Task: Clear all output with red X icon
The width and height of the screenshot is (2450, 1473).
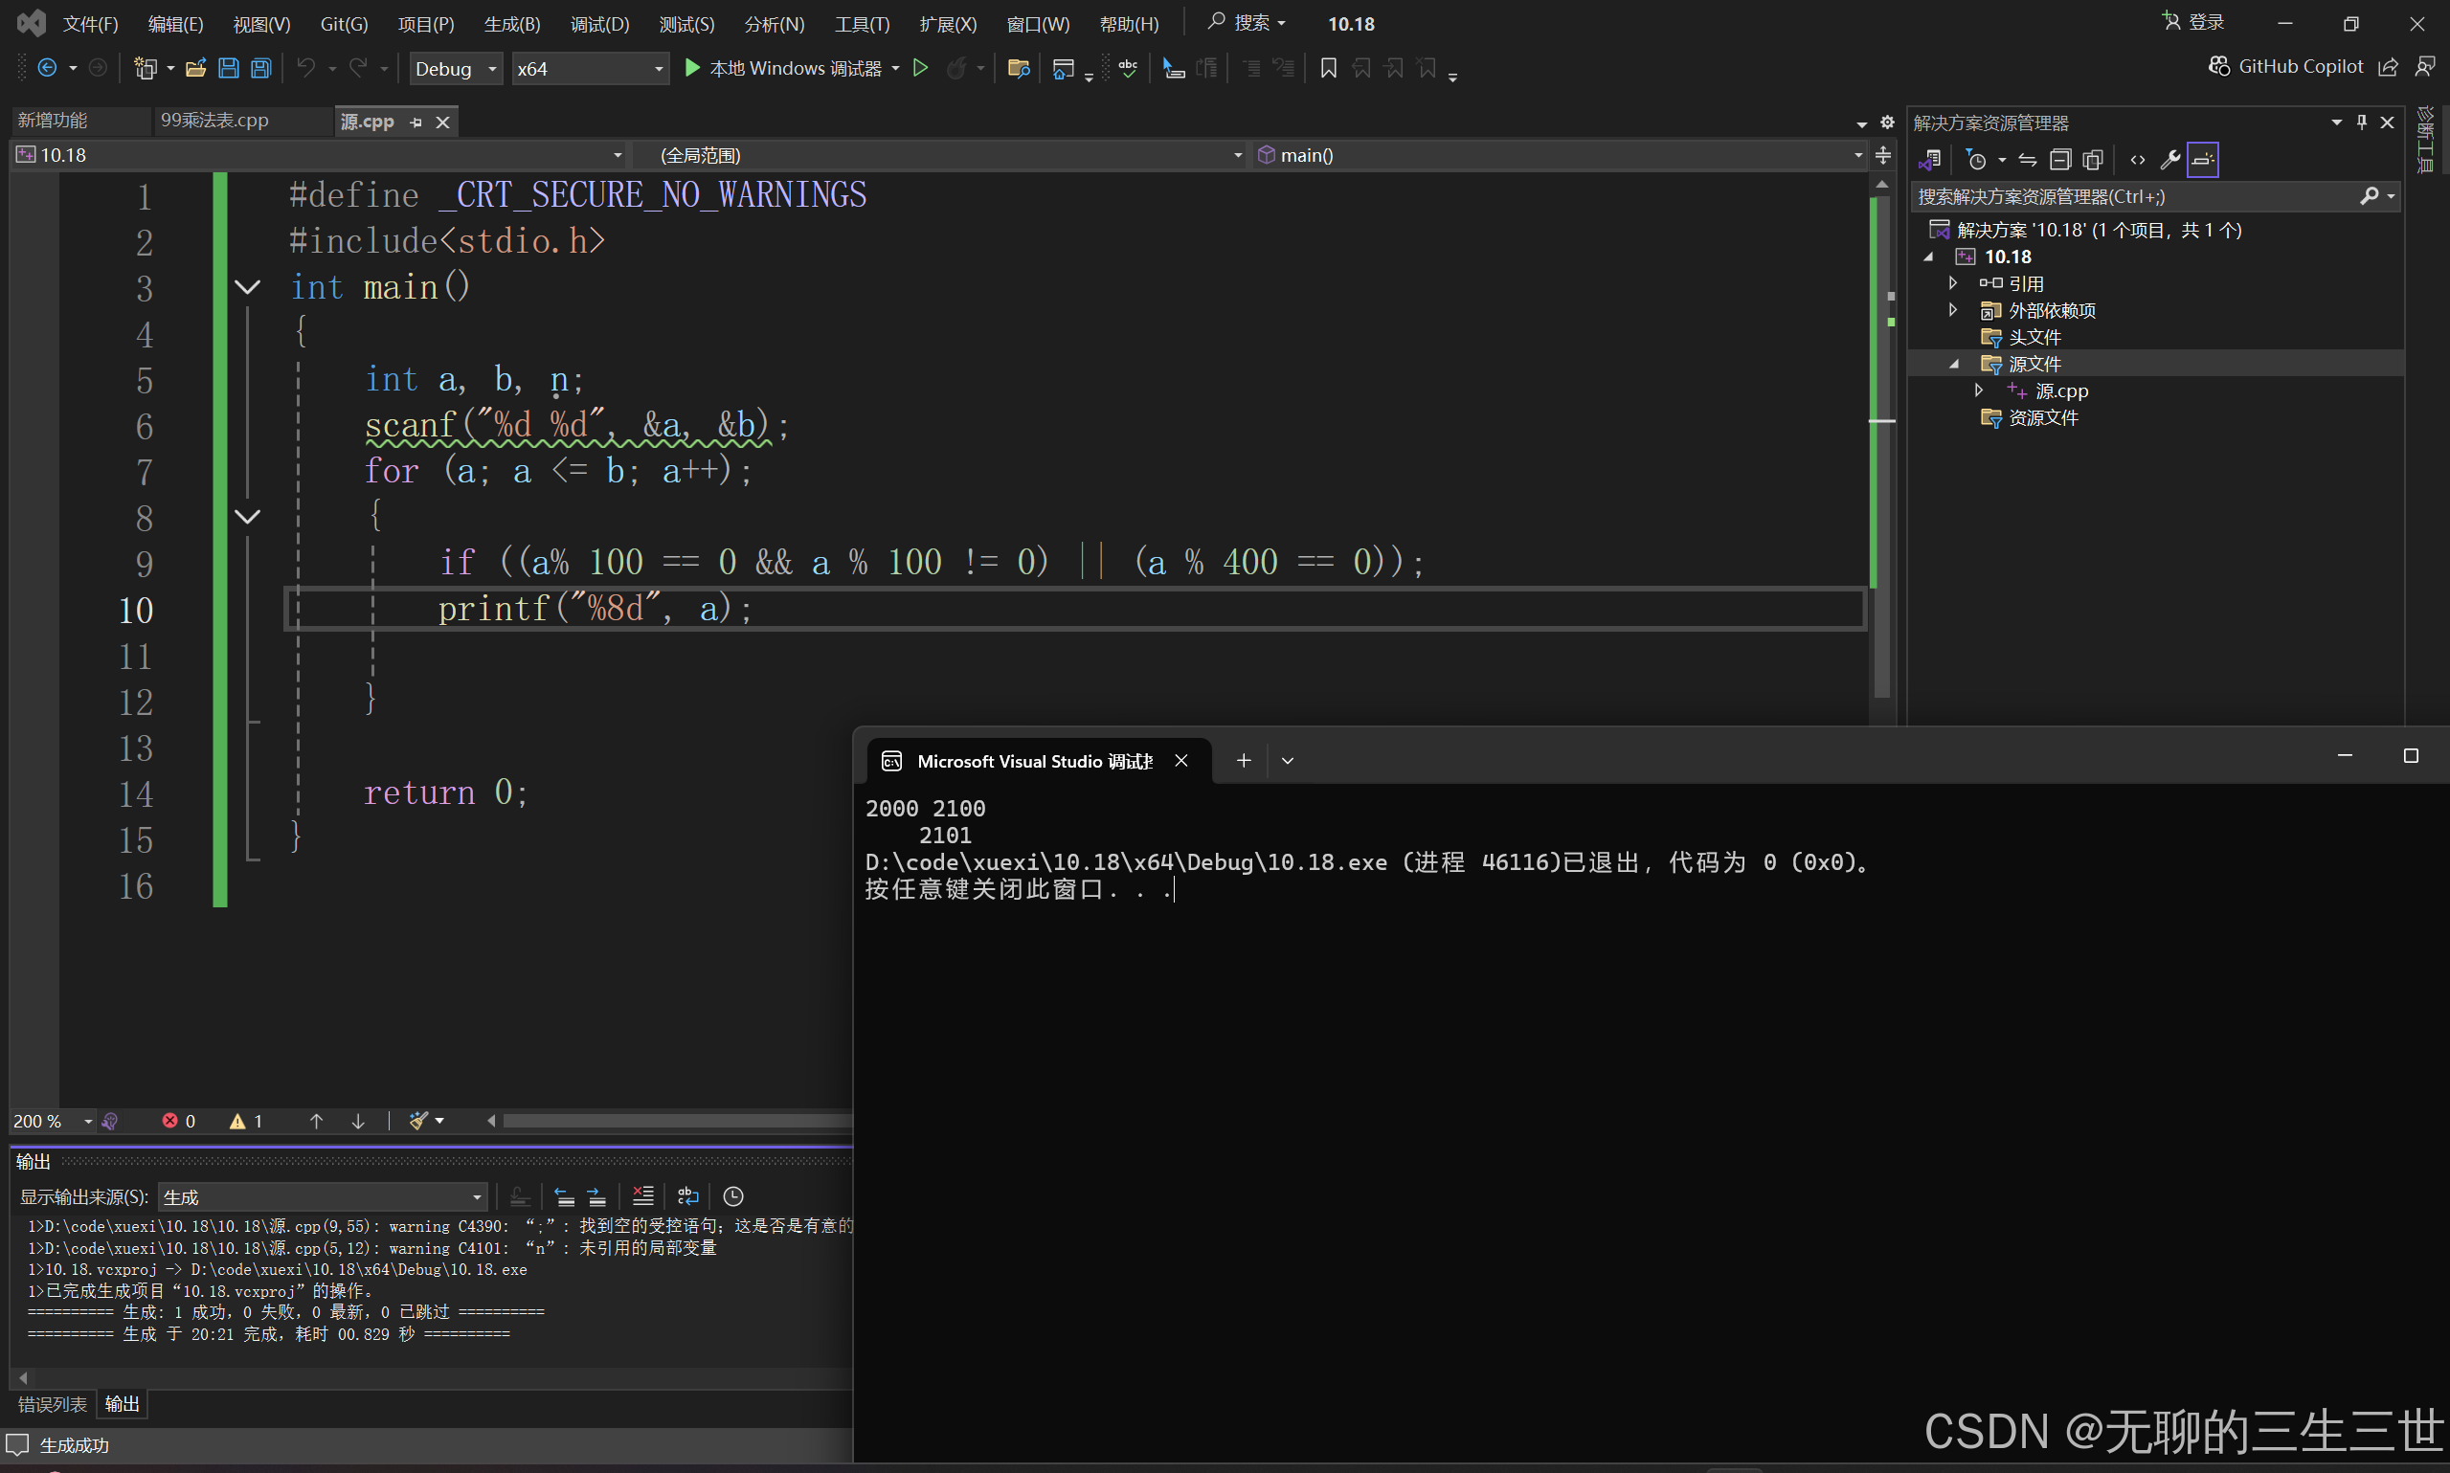Action: (x=642, y=1196)
